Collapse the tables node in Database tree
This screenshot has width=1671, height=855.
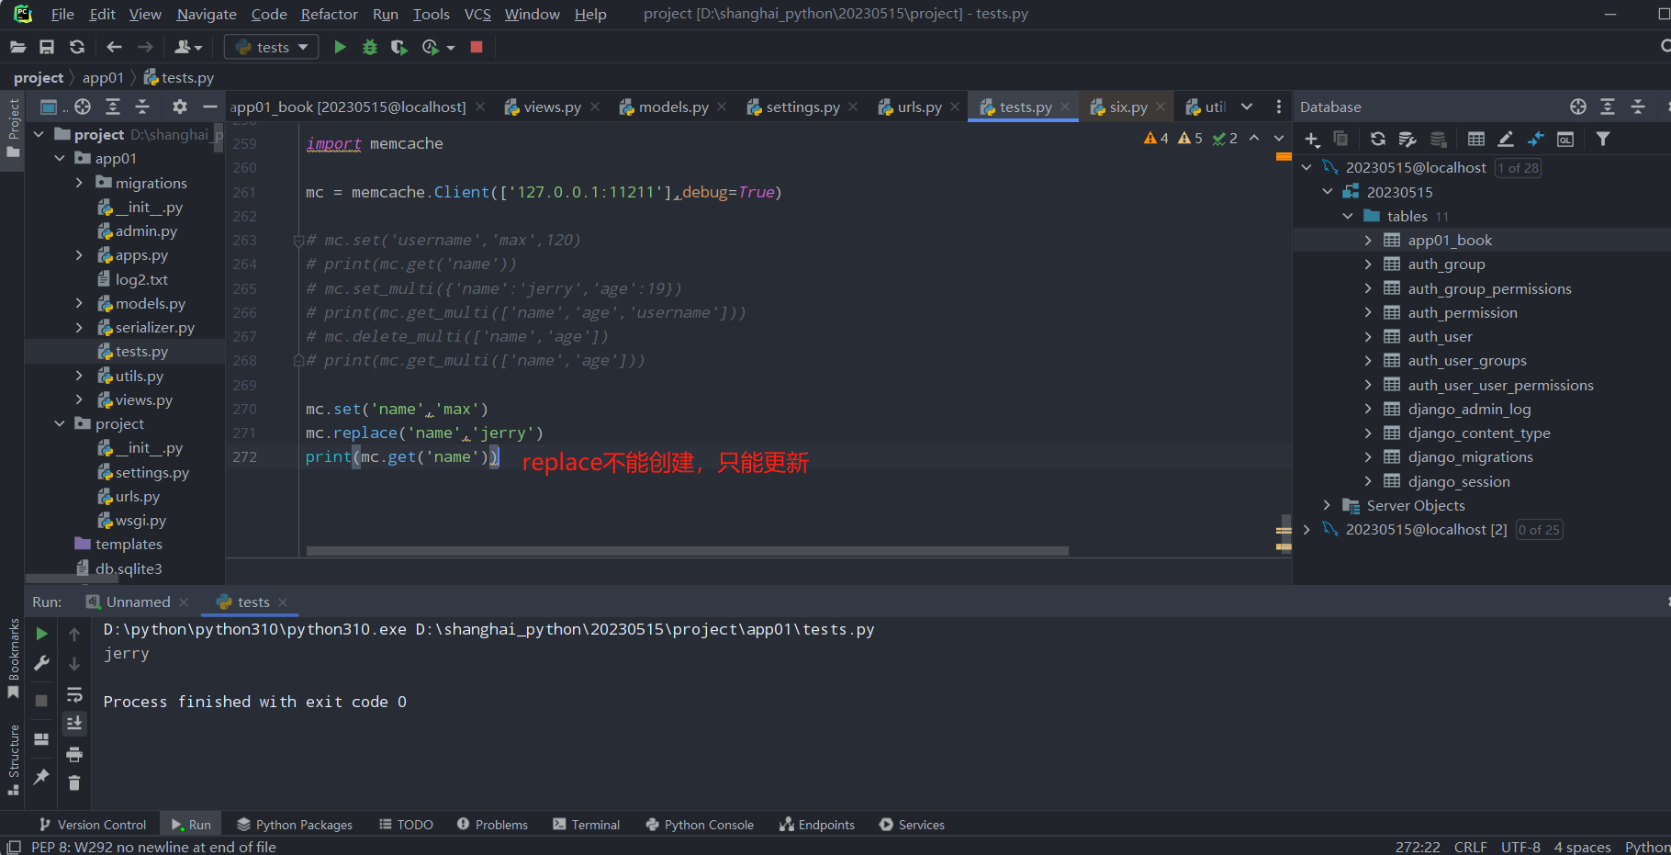click(x=1348, y=216)
